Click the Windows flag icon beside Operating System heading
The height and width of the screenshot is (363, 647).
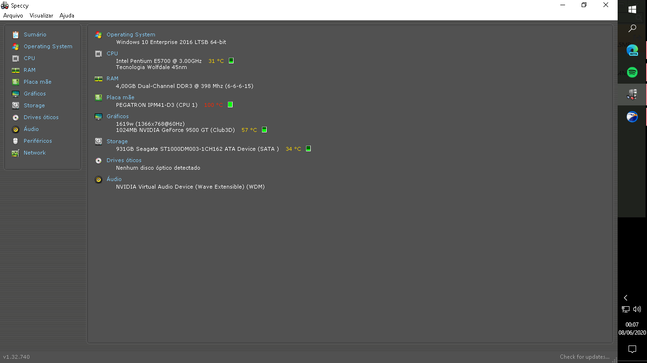(99, 35)
